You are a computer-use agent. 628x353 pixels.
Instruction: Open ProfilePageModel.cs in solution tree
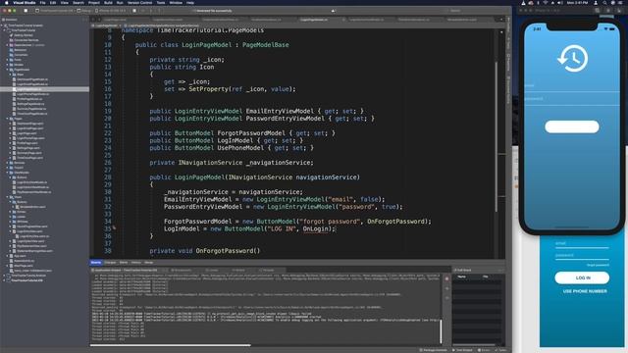(29, 99)
